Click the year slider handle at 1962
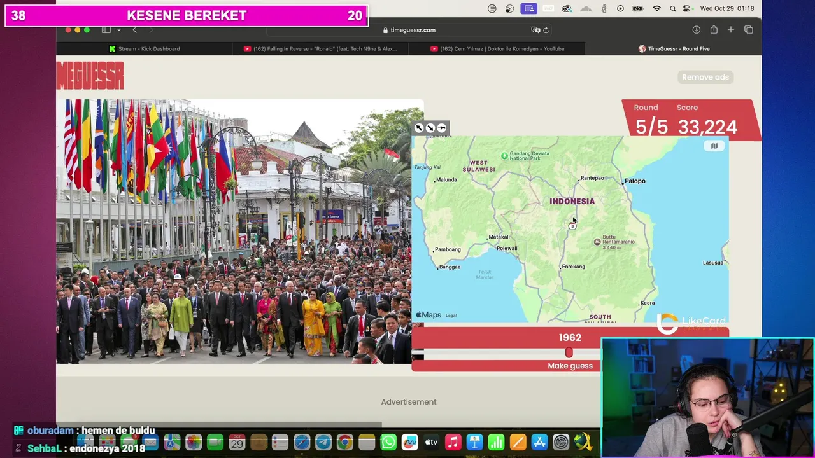Viewport: 815px width, 458px height. tap(569, 352)
